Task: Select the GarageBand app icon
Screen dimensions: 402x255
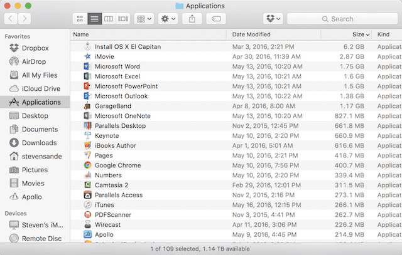Action: [88, 106]
